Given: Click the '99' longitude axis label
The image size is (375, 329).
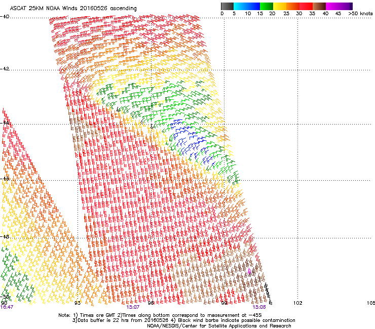Looking at the screenshot, I should [x=224, y=303].
